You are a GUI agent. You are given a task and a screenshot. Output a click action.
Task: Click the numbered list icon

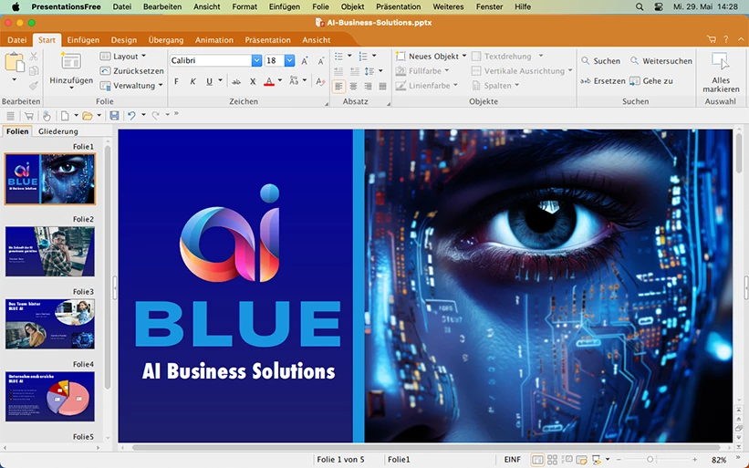click(363, 57)
